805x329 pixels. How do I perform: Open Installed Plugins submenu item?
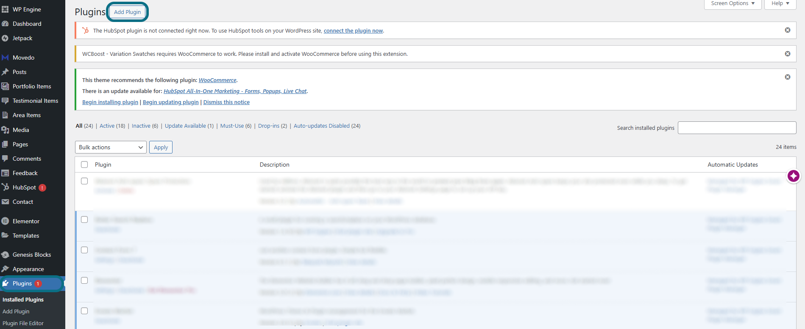tap(23, 299)
